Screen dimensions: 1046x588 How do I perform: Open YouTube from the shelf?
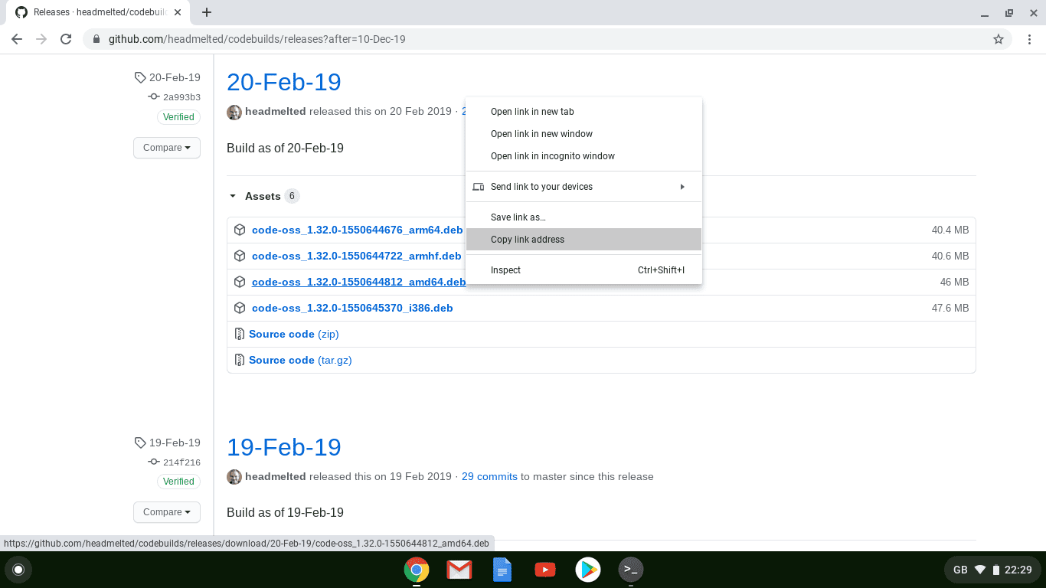click(545, 570)
